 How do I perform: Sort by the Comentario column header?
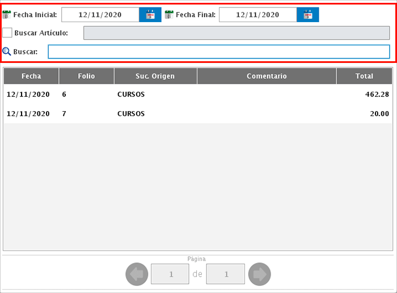pos(267,76)
